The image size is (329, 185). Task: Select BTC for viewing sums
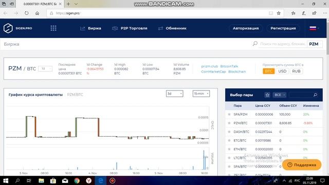tap(268, 71)
